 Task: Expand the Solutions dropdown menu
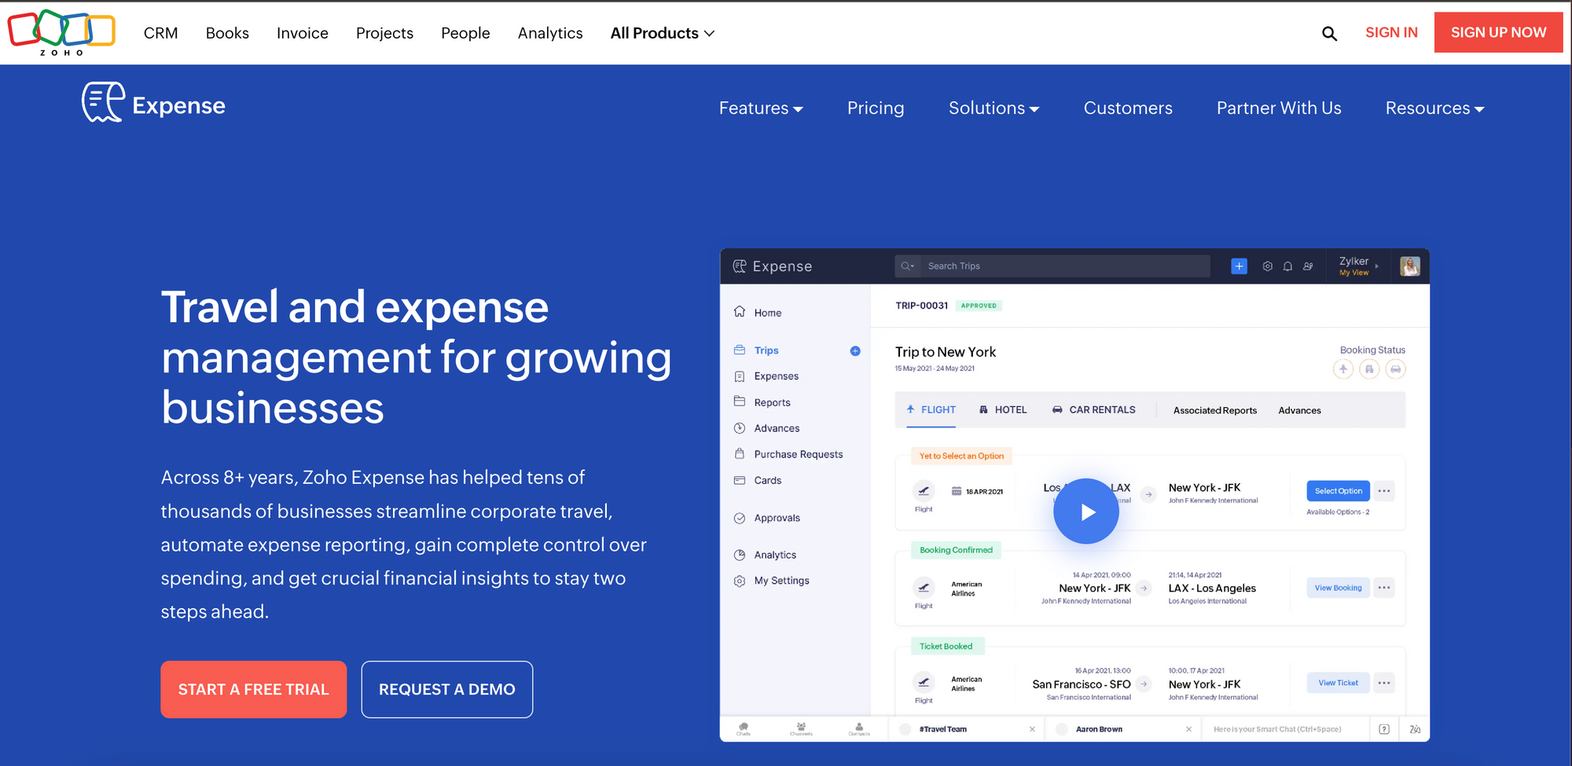[994, 108]
